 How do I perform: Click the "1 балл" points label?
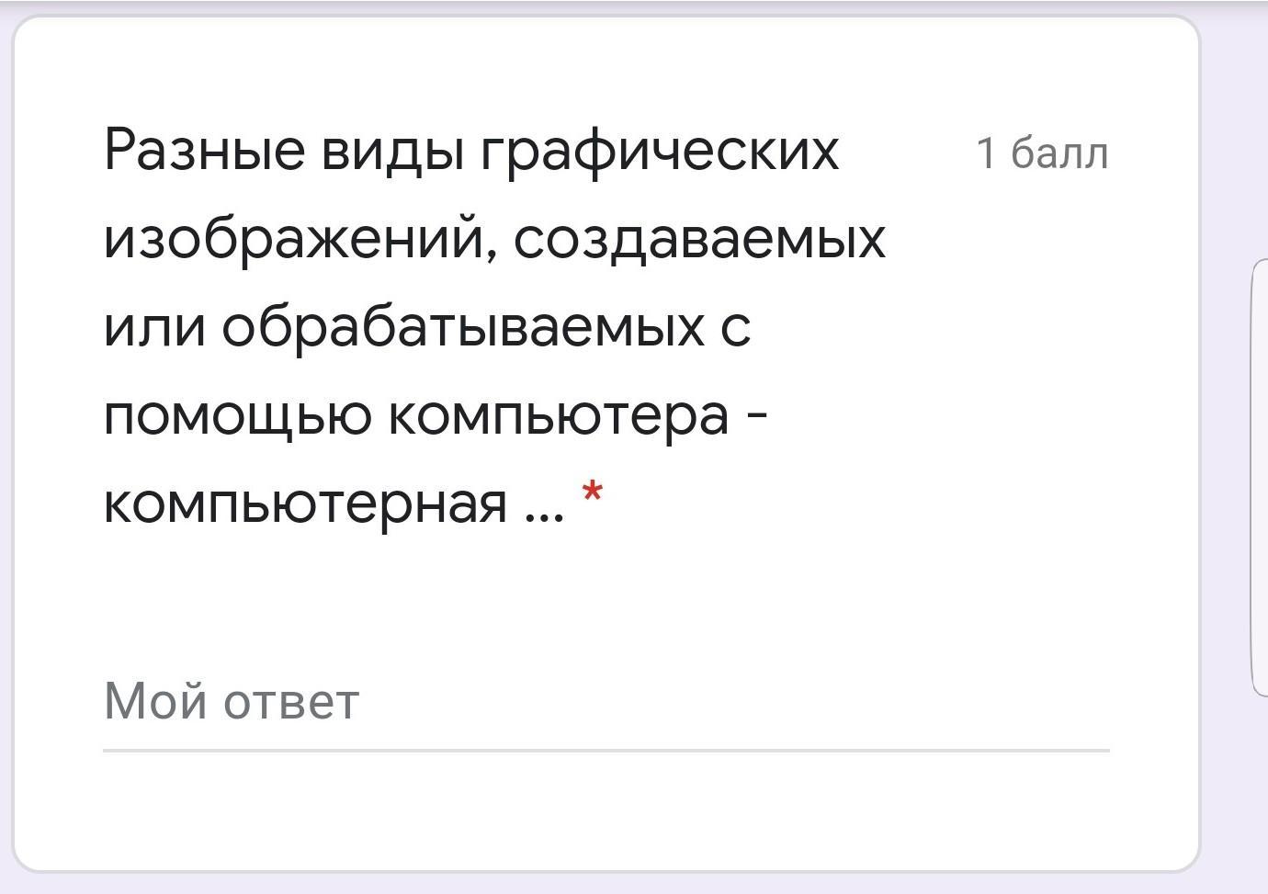point(1042,153)
